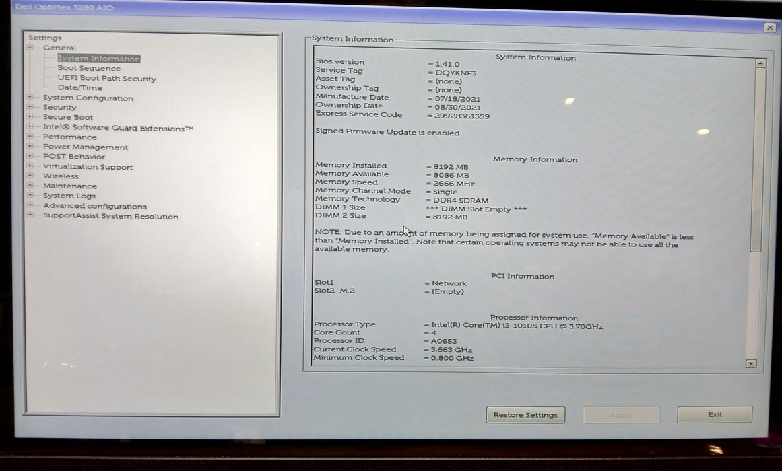The height and width of the screenshot is (471, 782).
Task: Expand the System Configuration node
Action: coord(30,97)
